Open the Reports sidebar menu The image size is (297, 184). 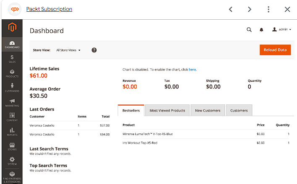pos(12,132)
